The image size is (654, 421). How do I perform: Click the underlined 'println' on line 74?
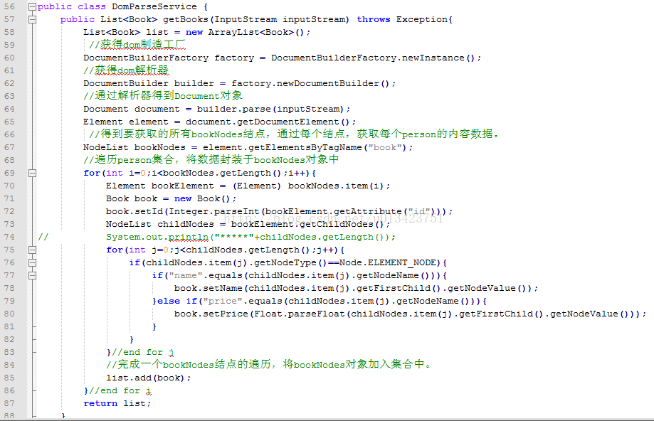point(189,238)
